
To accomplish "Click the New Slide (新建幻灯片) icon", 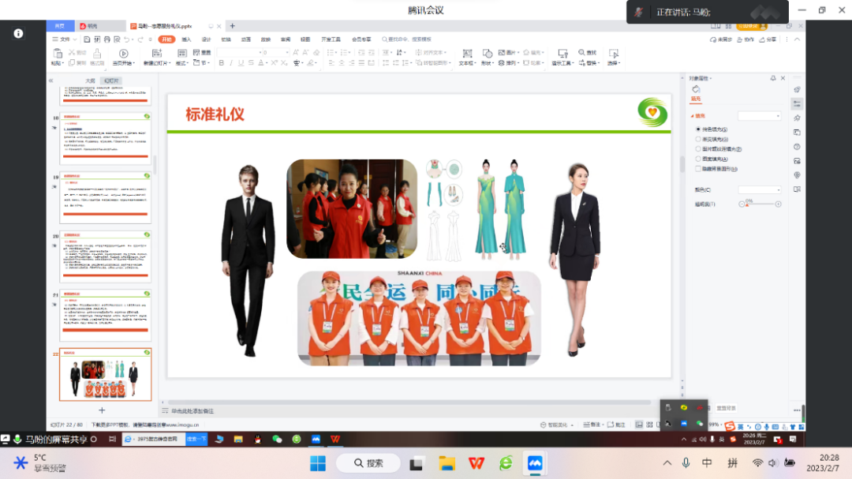I will tap(156, 54).
